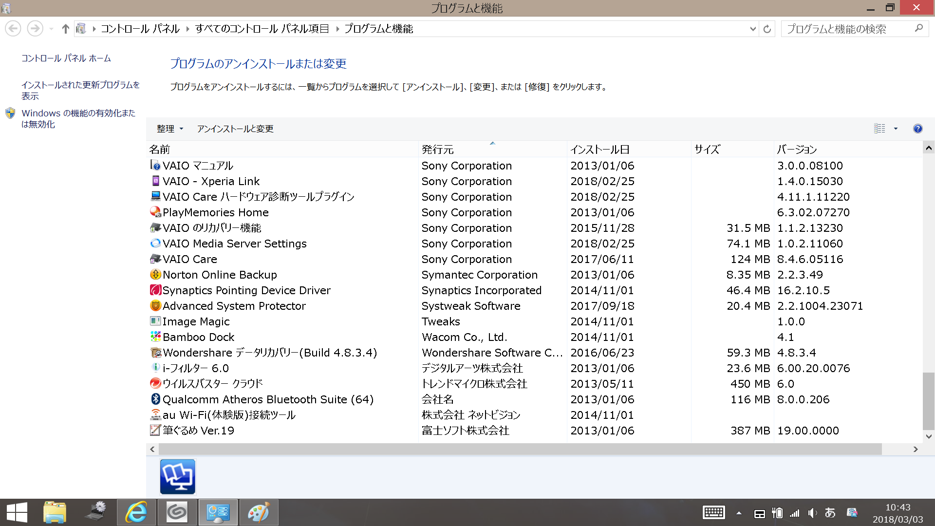Image resolution: width=935 pixels, height=526 pixels.
Task: Show hidden system tray icons
Action: tap(739, 513)
